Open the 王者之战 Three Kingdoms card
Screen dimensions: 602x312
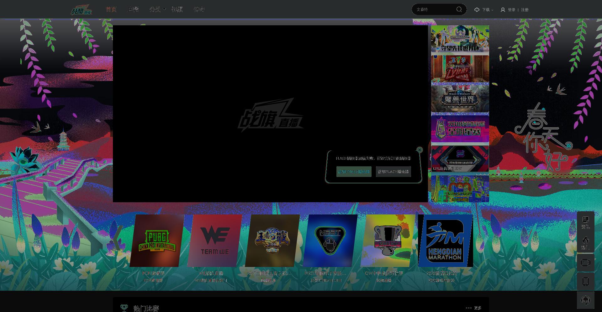point(272,241)
